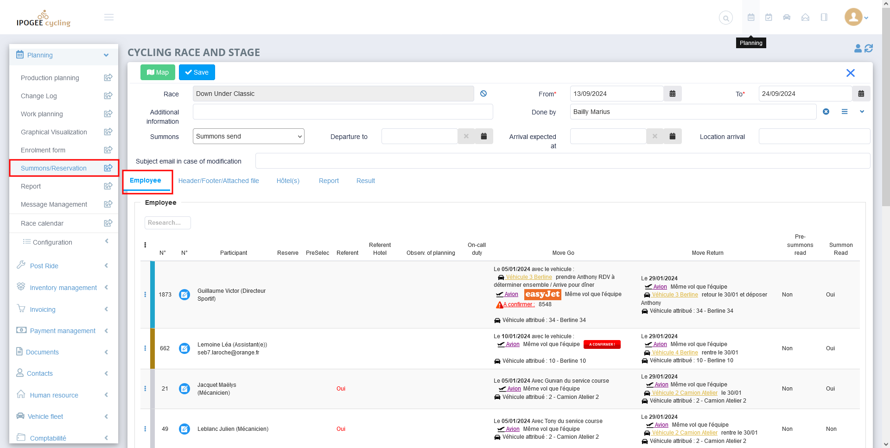Click the Location arrival field
This screenshot has width=890, height=448.
(814, 136)
